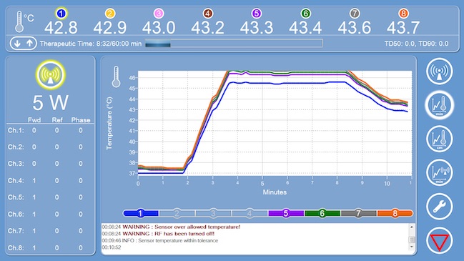Toggle sensor 5 purple trace in legend
Image resolution: width=464 pixels, height=261 pixels.
286,213
